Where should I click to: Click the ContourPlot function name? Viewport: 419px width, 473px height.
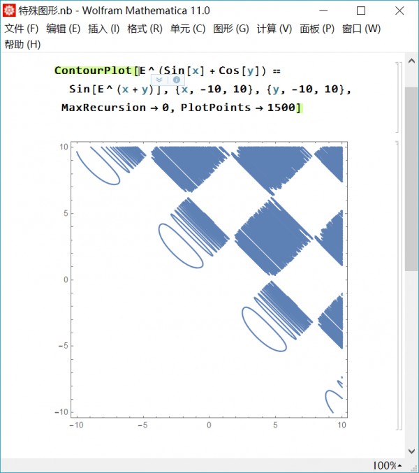coord(93,71)
